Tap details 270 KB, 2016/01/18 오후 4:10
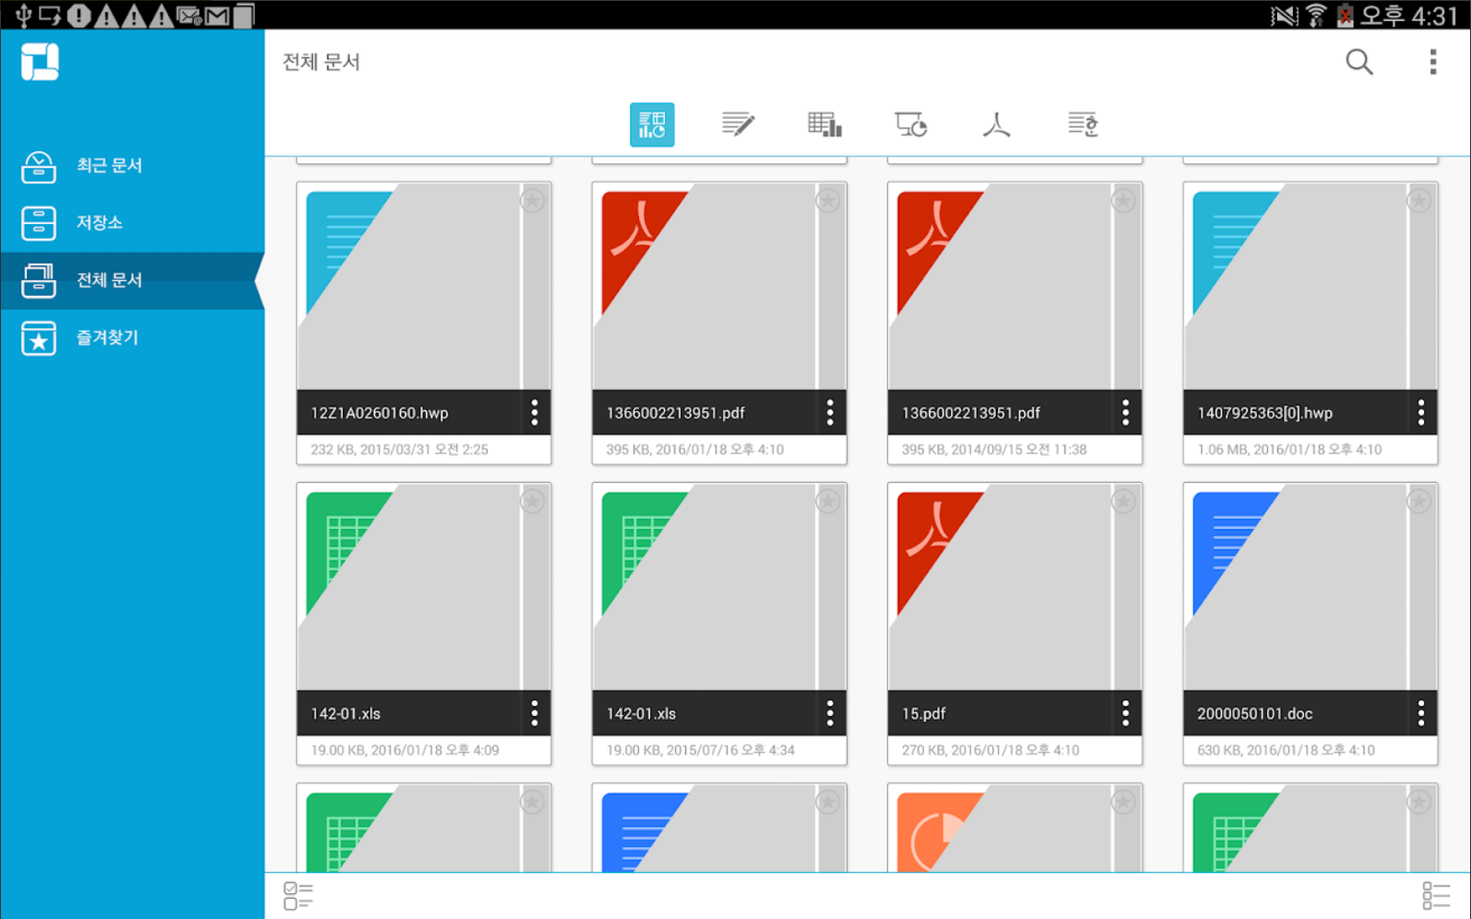The height and width of the screenshot is (919, 1471). pyautogui.click(x=991, y=750)
